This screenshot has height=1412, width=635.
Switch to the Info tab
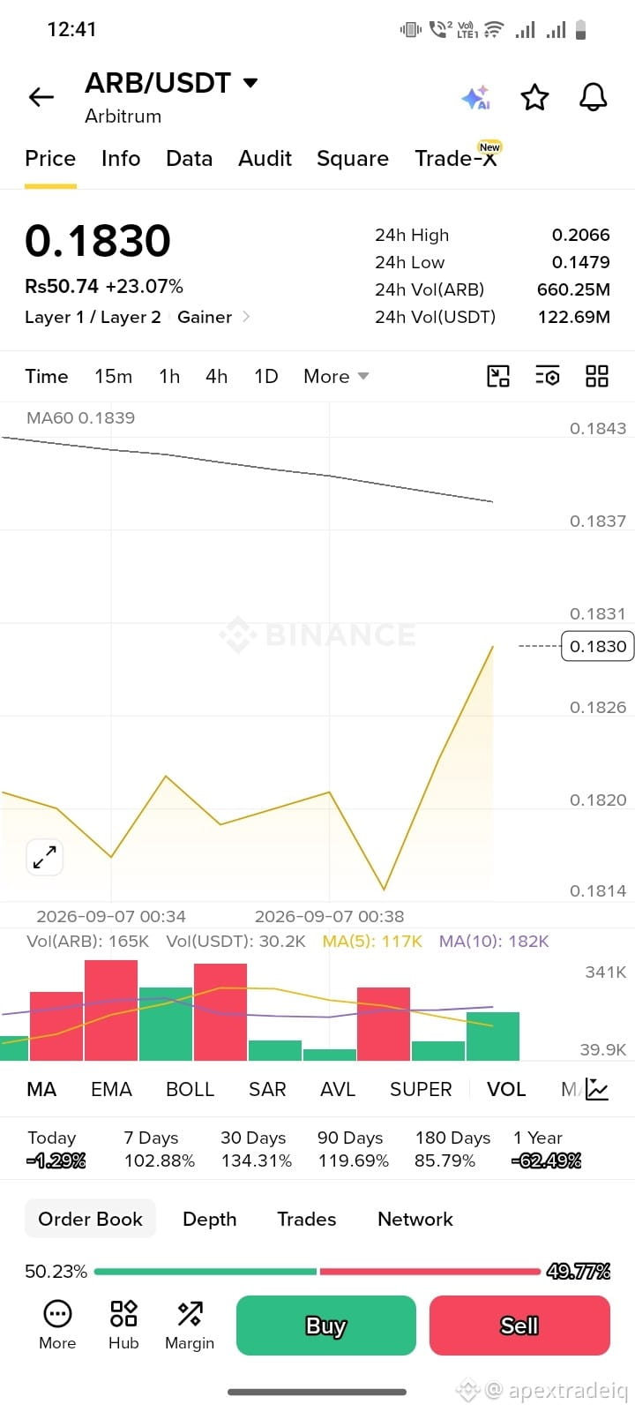pos(121,158)
